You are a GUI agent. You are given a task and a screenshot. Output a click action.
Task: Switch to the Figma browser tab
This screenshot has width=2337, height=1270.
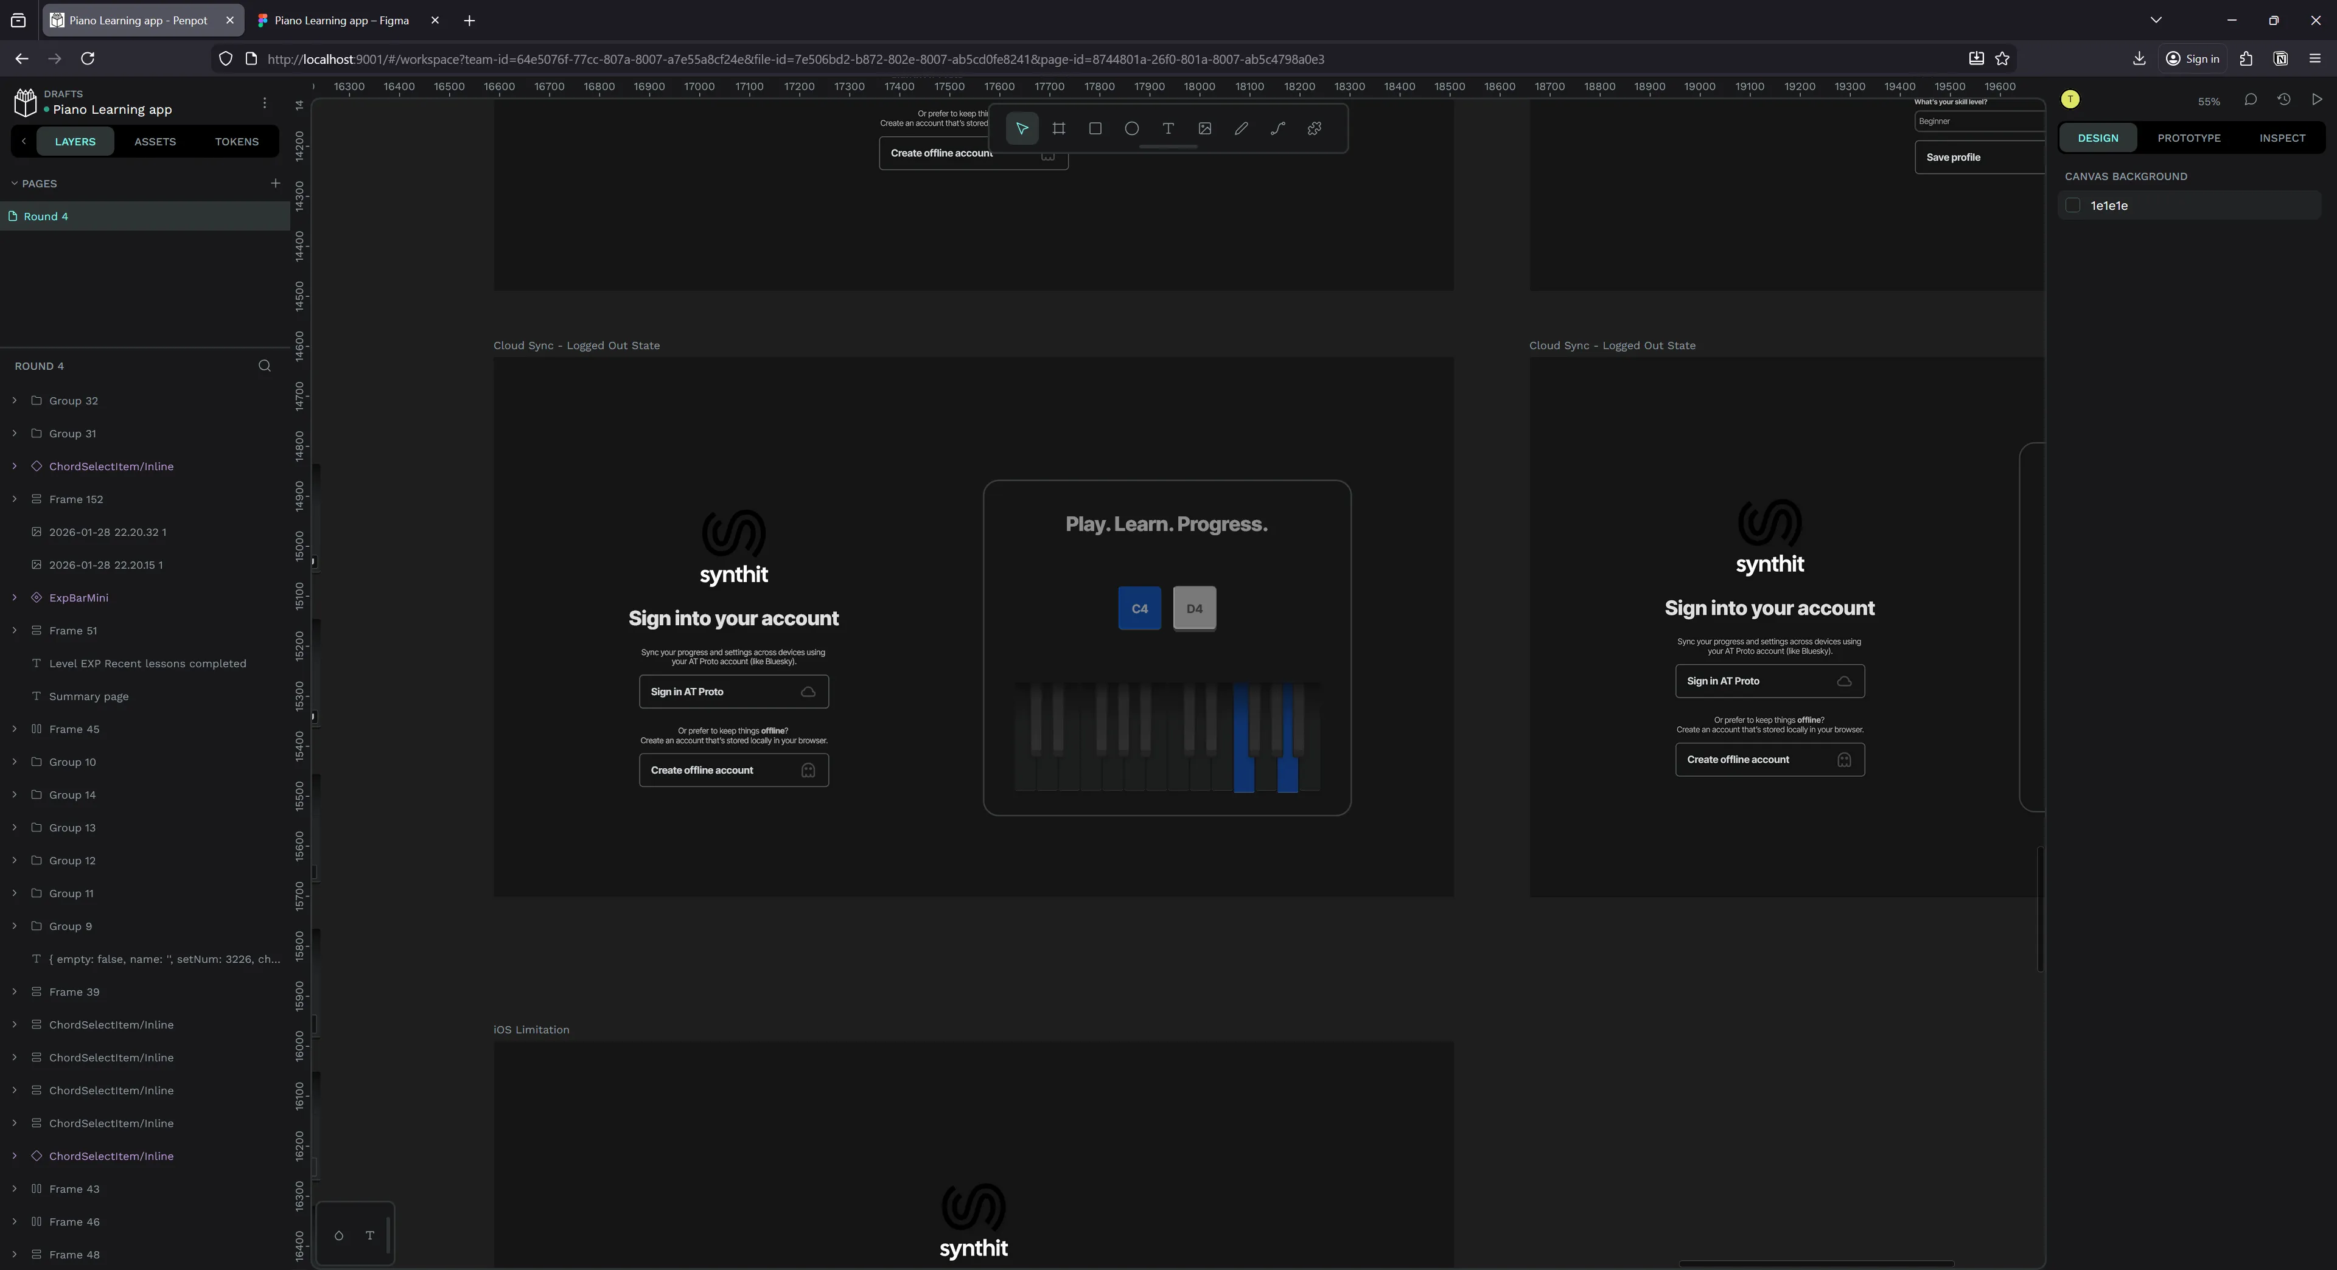click(341, 20)
